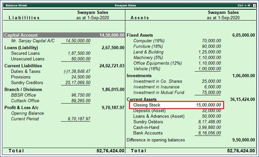Close the Balance Sheet window
The width and height of the screenshot is (259, 157).
point(254,6)
